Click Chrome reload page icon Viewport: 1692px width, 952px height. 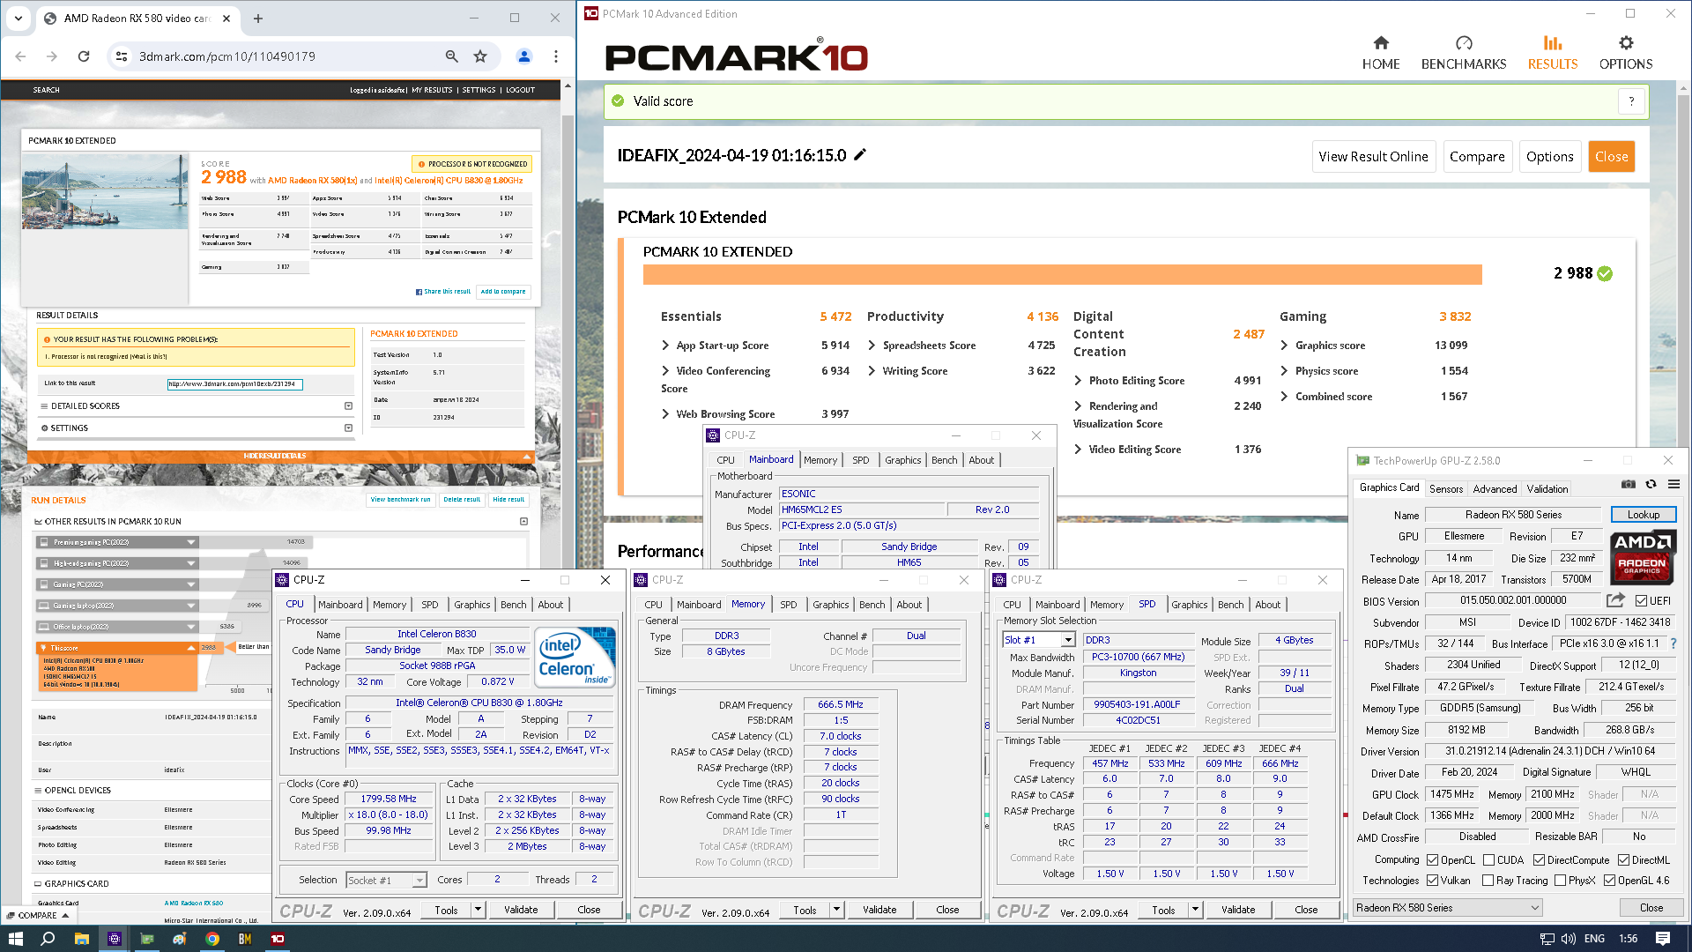pyautogui.click(x=84, y=56)
